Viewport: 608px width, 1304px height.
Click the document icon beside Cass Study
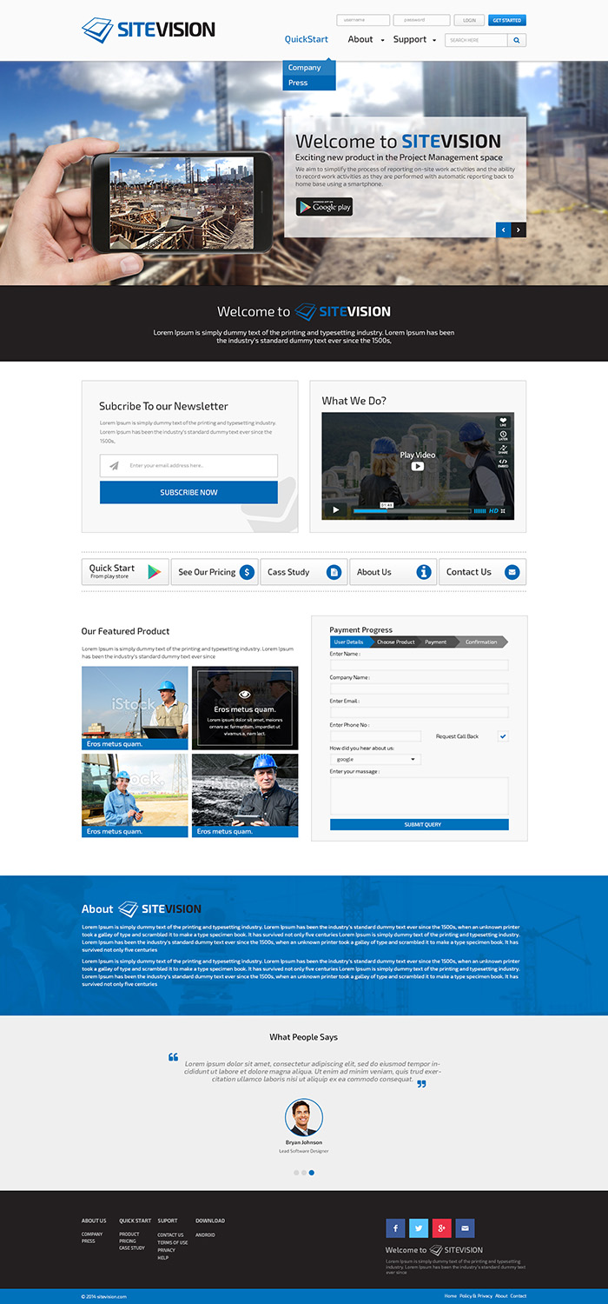pyautogui.click(x=334, y=572)
